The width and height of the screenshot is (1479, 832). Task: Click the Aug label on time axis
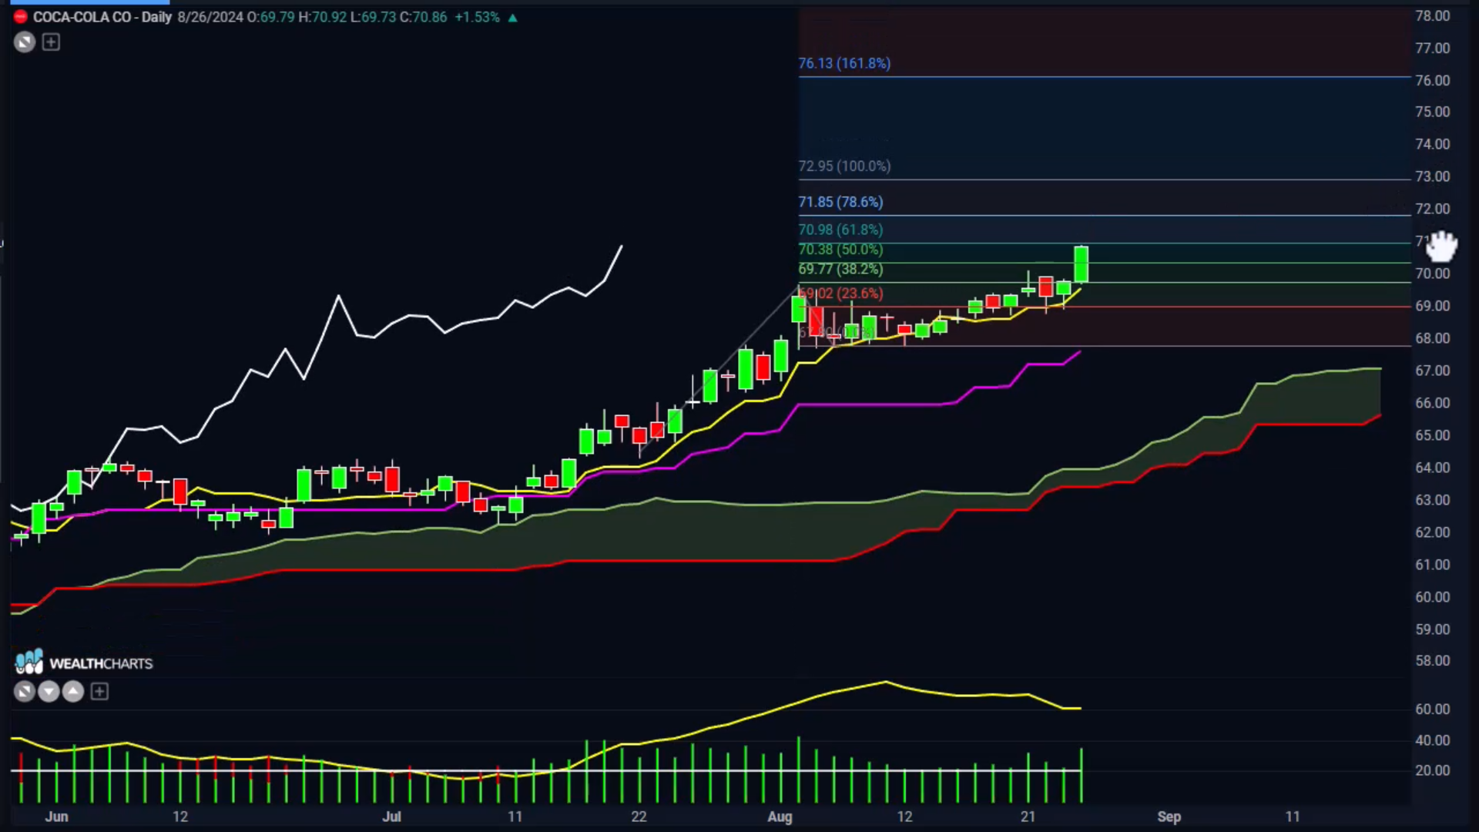coord(780,817)
